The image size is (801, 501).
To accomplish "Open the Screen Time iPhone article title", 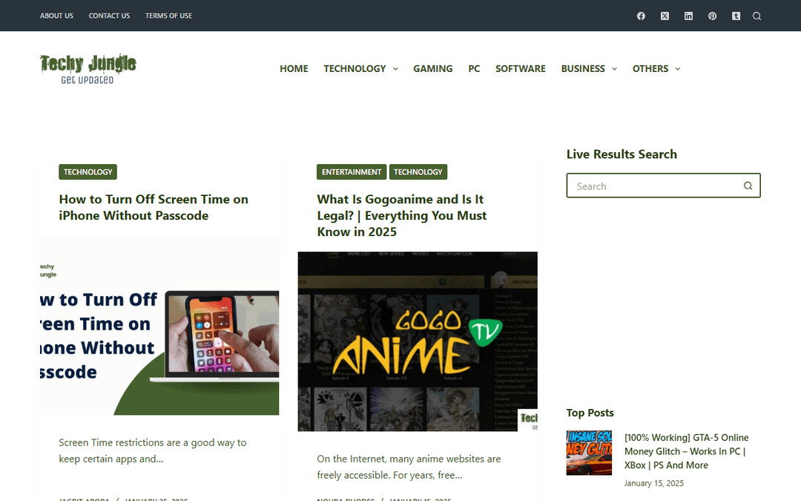I will [x=154, y=207].
